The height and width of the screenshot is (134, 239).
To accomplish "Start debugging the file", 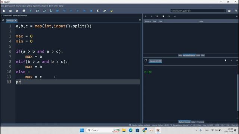I will click(x=58, y=11).
